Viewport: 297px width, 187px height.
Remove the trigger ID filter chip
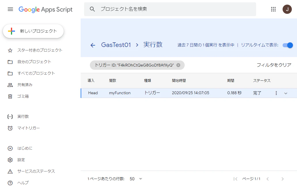178,65
